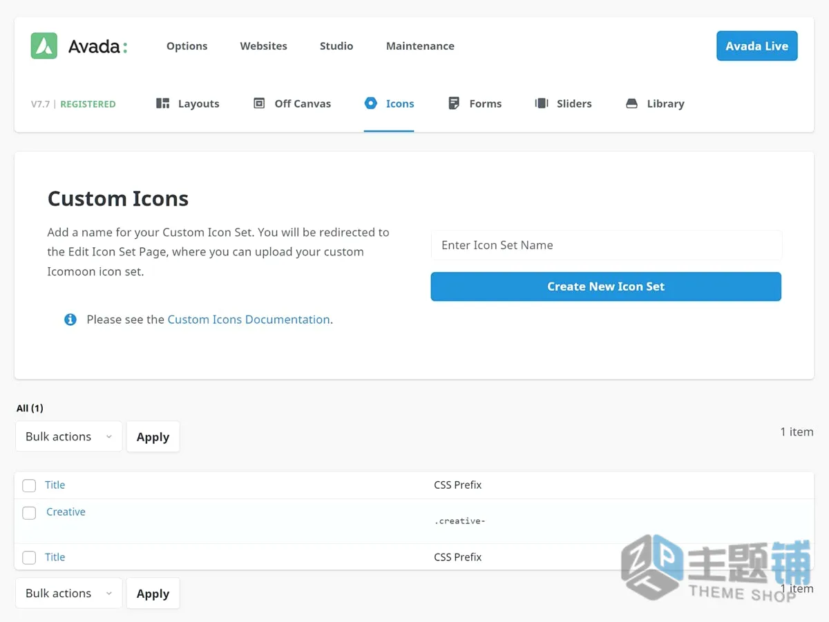The image size is (829, 622).
Task: Switch to the Library tab
Action: tap(655, 104)
